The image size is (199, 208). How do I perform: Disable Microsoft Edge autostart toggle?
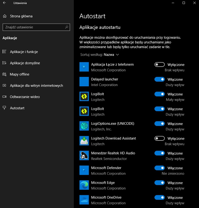click(x=159, y=183)
